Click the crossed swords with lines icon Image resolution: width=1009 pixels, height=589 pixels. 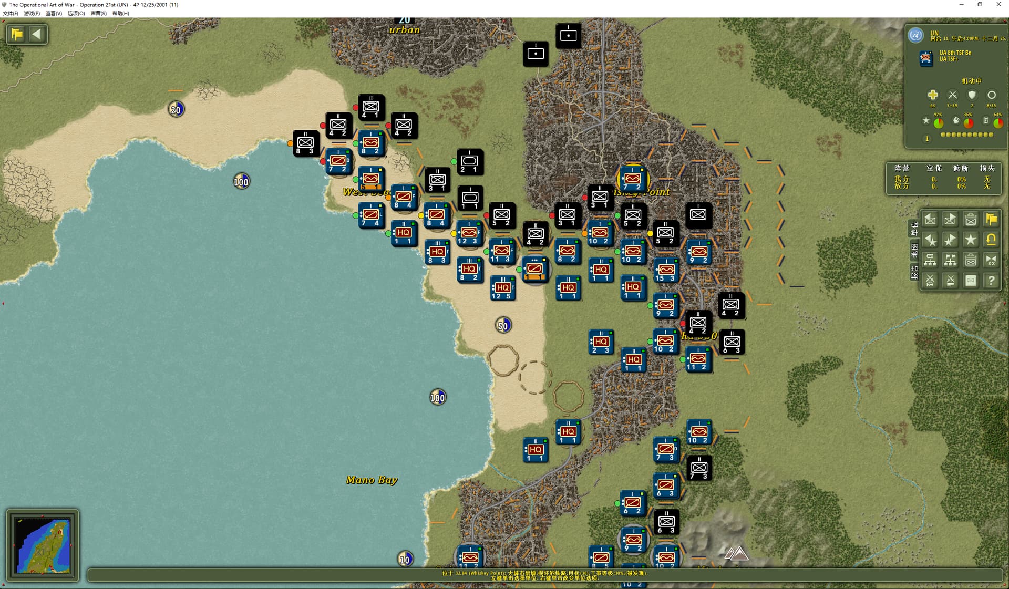950,281
